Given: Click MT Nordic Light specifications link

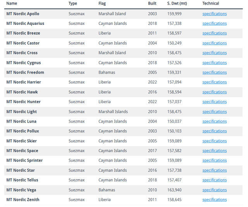Looking at the screenshot, I should coord(214,112).
